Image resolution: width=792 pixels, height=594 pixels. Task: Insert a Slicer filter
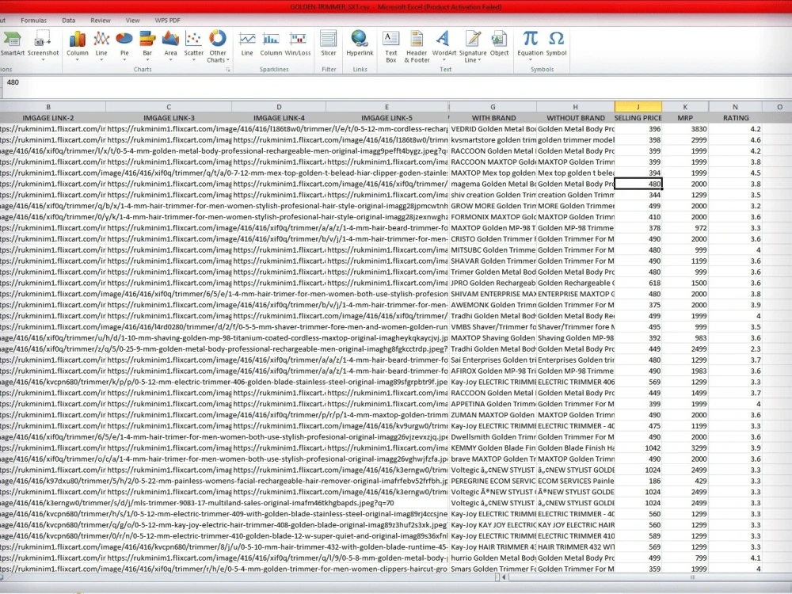point(329,44)
